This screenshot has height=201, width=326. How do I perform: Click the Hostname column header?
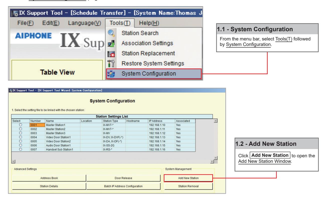point(137,121)
